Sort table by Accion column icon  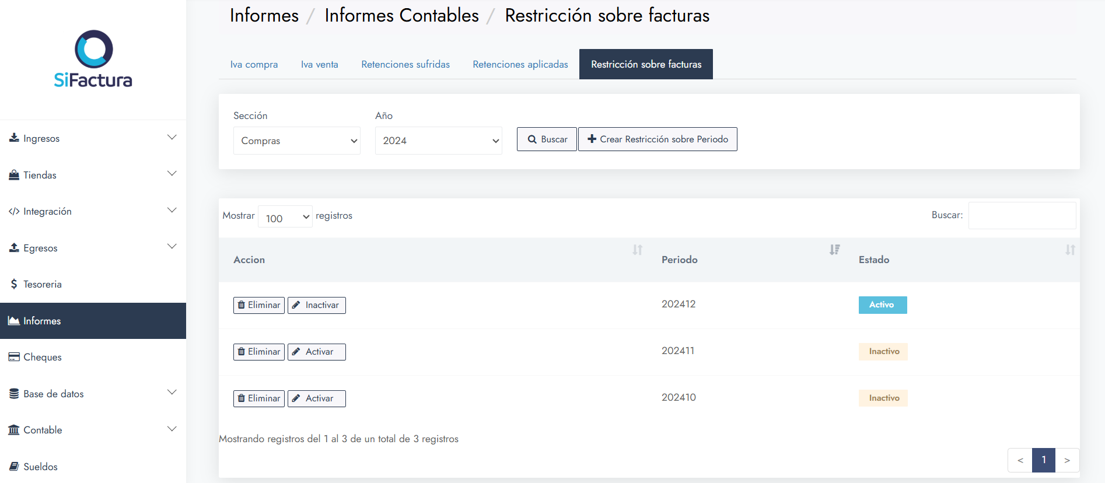[637, 250]
